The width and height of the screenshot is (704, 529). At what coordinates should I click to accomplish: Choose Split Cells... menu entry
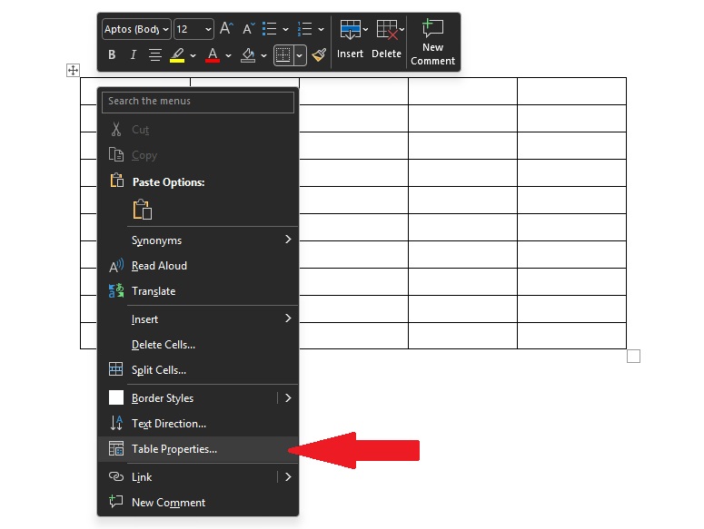(x=198, y=370)
